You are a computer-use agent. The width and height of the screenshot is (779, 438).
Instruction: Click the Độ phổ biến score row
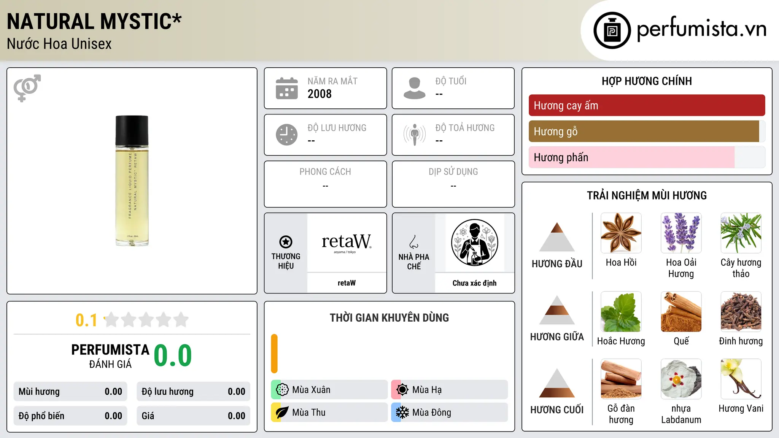pyautogui.click(x=70, y=416)
